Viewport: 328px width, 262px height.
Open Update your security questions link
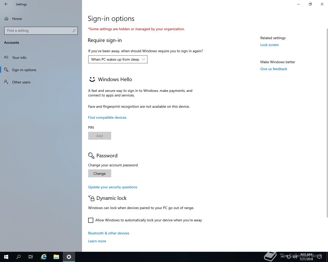pos(113,187)
